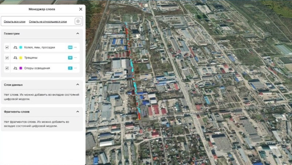This screenshot has height=165, width=292.
Task: Click geometry type icon for Опоры освещения
Action: [x=15, y=68]
